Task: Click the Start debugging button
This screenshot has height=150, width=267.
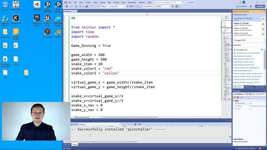Action: click(x=130, y=6)
